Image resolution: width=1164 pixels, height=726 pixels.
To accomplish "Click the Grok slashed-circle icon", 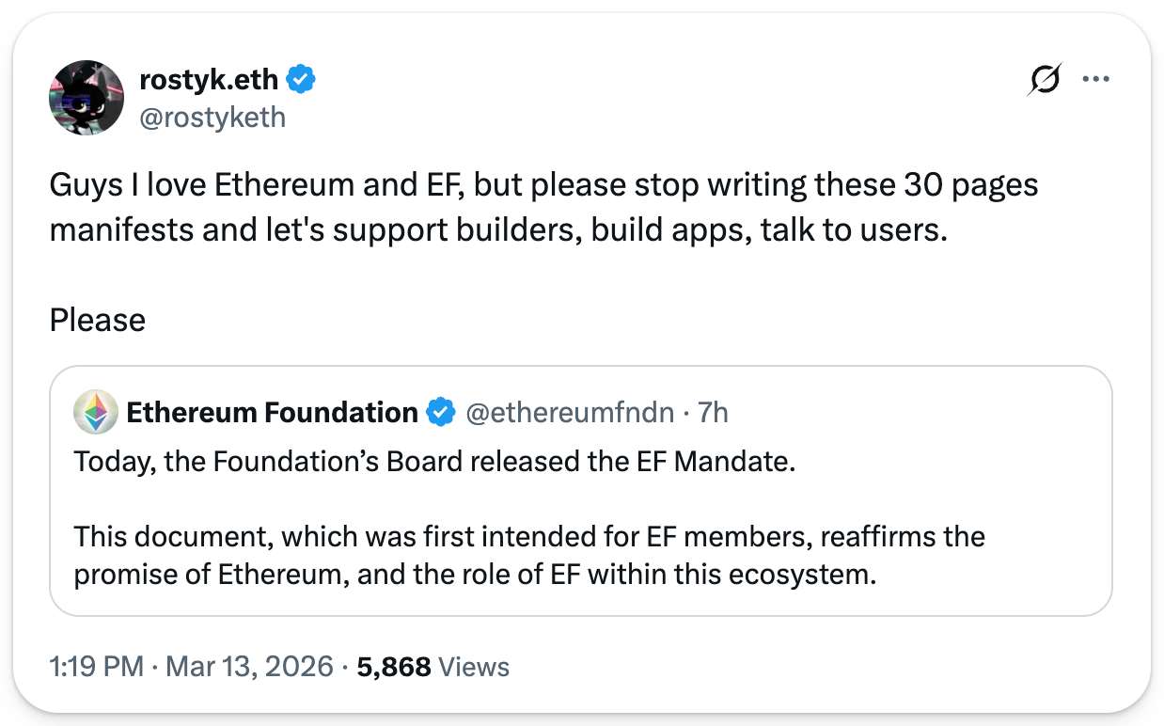I will point(1045,81).
